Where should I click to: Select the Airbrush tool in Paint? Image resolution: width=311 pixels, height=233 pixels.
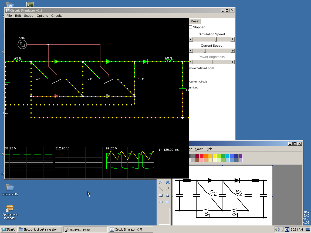coord(161,182)
